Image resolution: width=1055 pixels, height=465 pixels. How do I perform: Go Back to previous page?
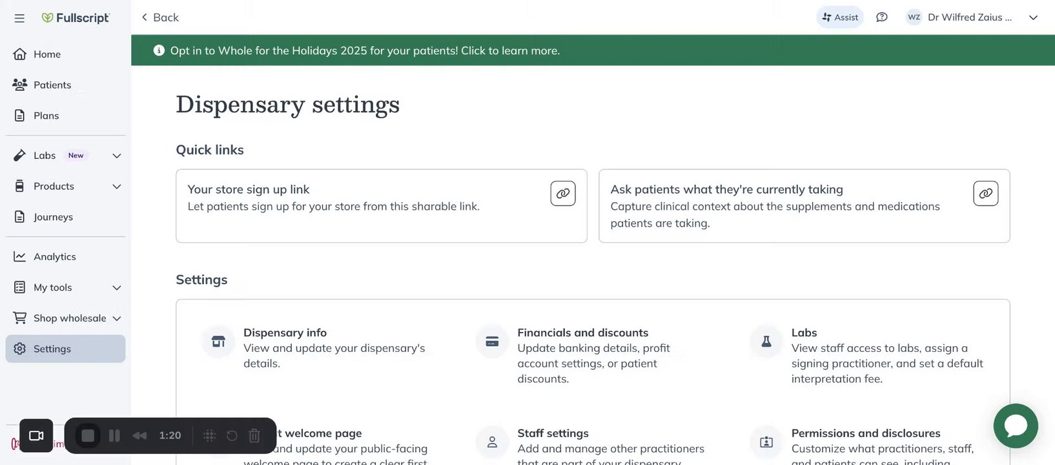[160, 17]
